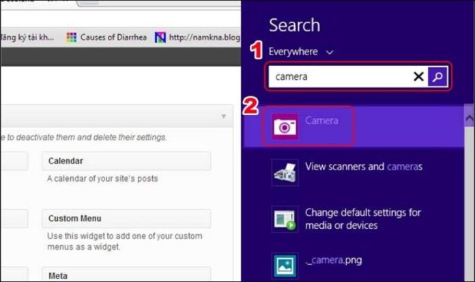Click the scanner icon beside View scanners and cameras

click(x=285, y=173)
